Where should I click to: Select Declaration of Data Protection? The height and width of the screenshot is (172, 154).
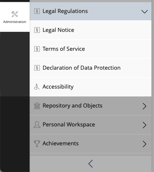click(x=90, y=68)
